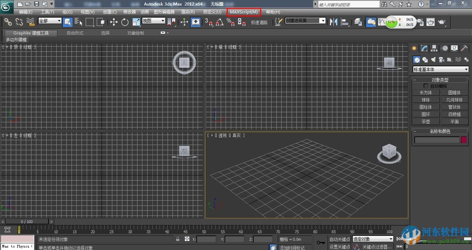
Task: Open the Utilities hammer panel
Action: [464, 48]
